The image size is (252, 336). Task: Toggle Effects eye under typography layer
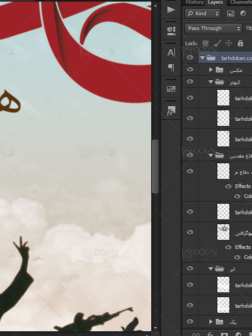tap(228, 247)
